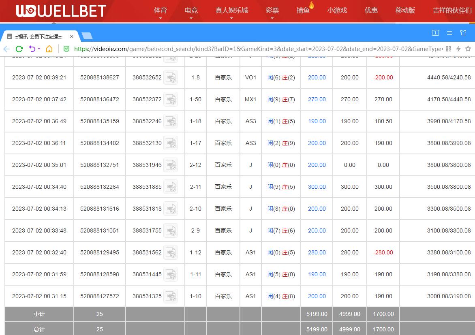
Task: Open video replay icon for round 388531325
Action: [x=171, y=296]
